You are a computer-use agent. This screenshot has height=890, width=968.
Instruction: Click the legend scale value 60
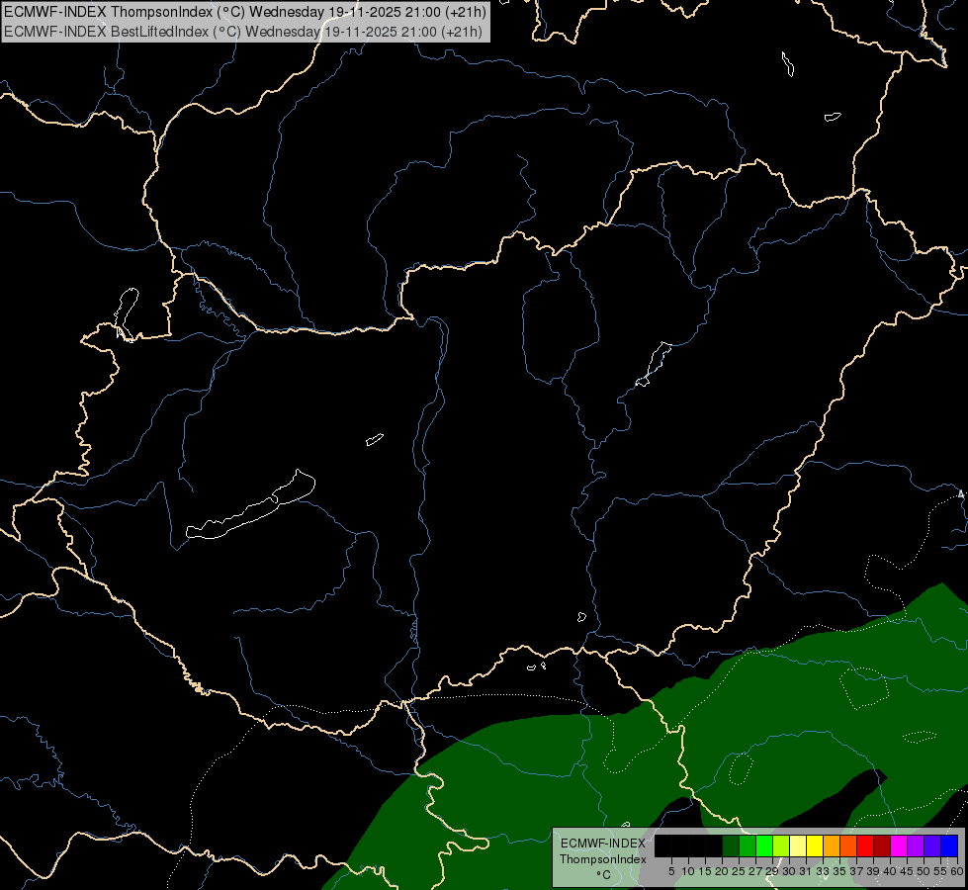coord(957,871)
